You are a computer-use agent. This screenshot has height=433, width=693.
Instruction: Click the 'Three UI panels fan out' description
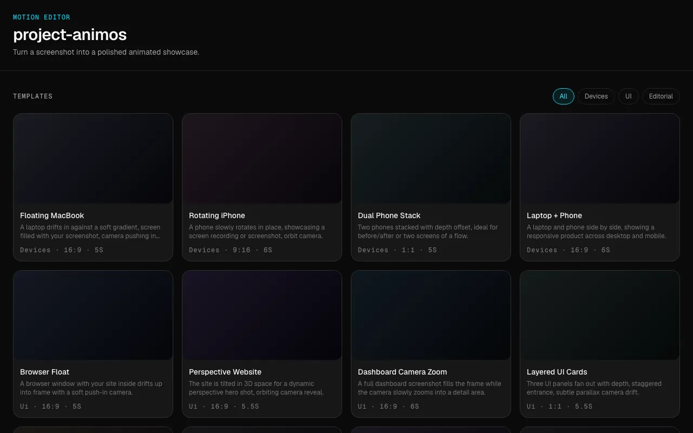594,388
